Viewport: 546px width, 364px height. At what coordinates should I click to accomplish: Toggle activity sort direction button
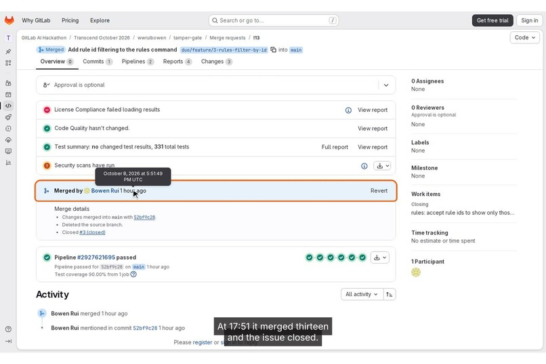pyautogui.click(x=390, y=294)
